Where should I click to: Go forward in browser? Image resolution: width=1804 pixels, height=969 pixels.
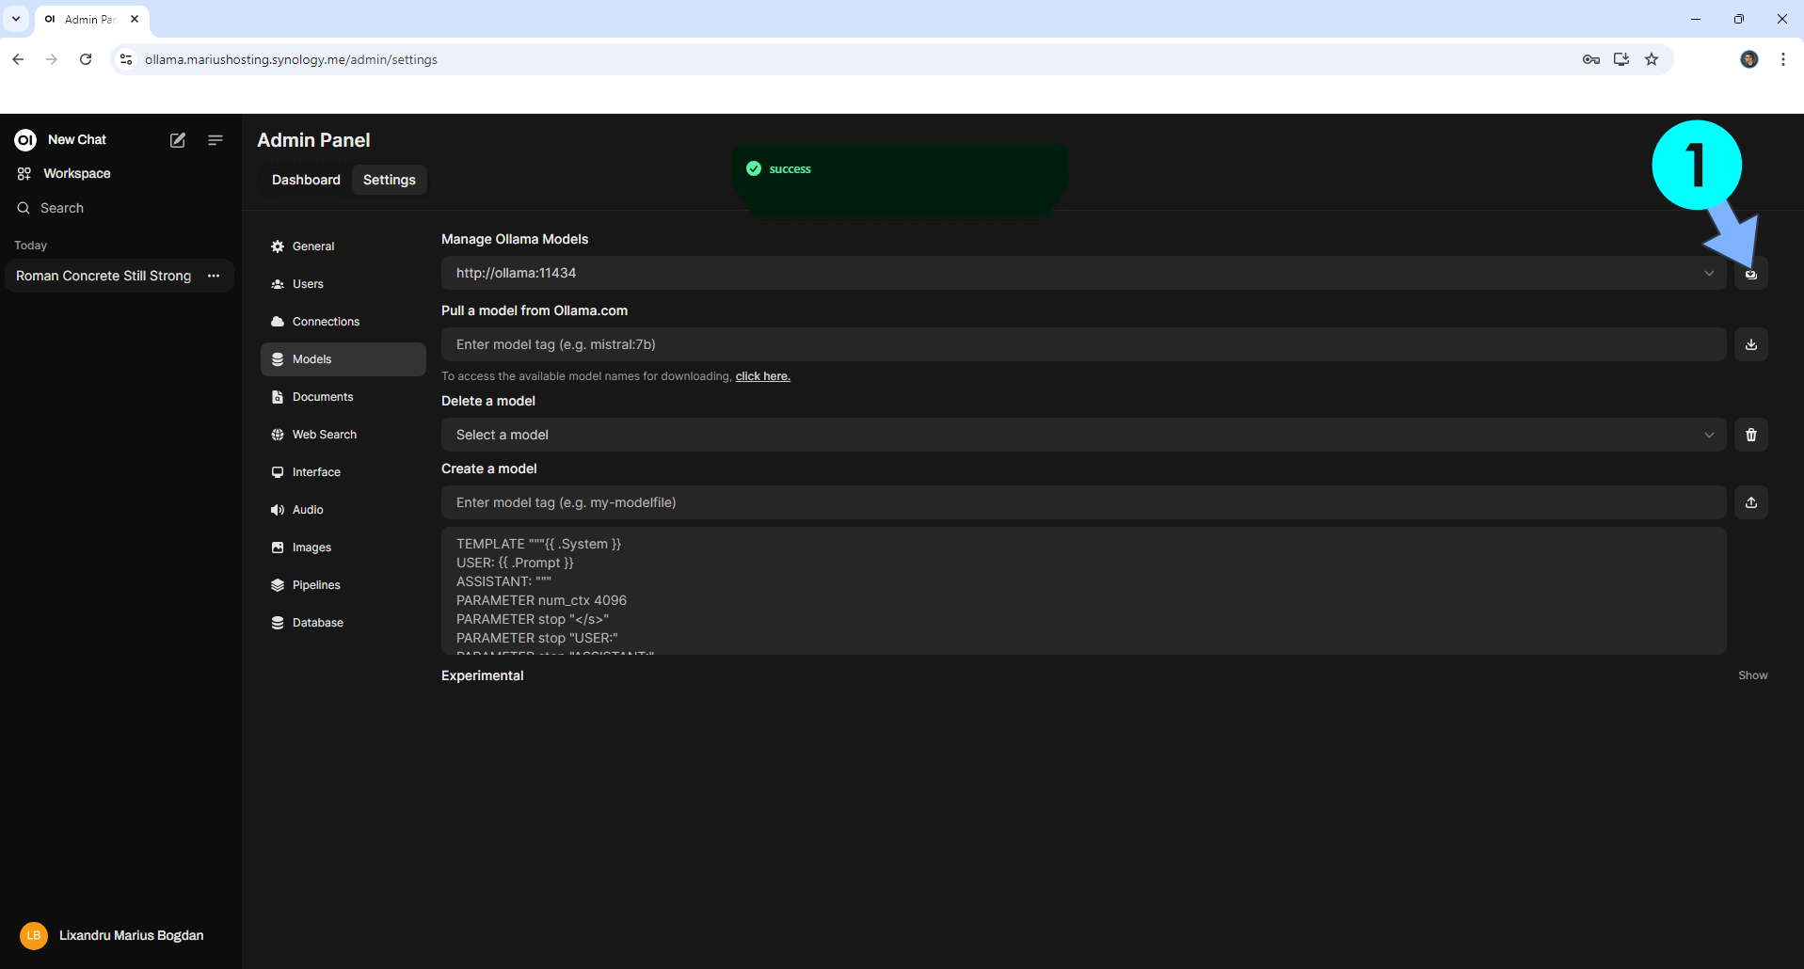(x=52, y=59)
